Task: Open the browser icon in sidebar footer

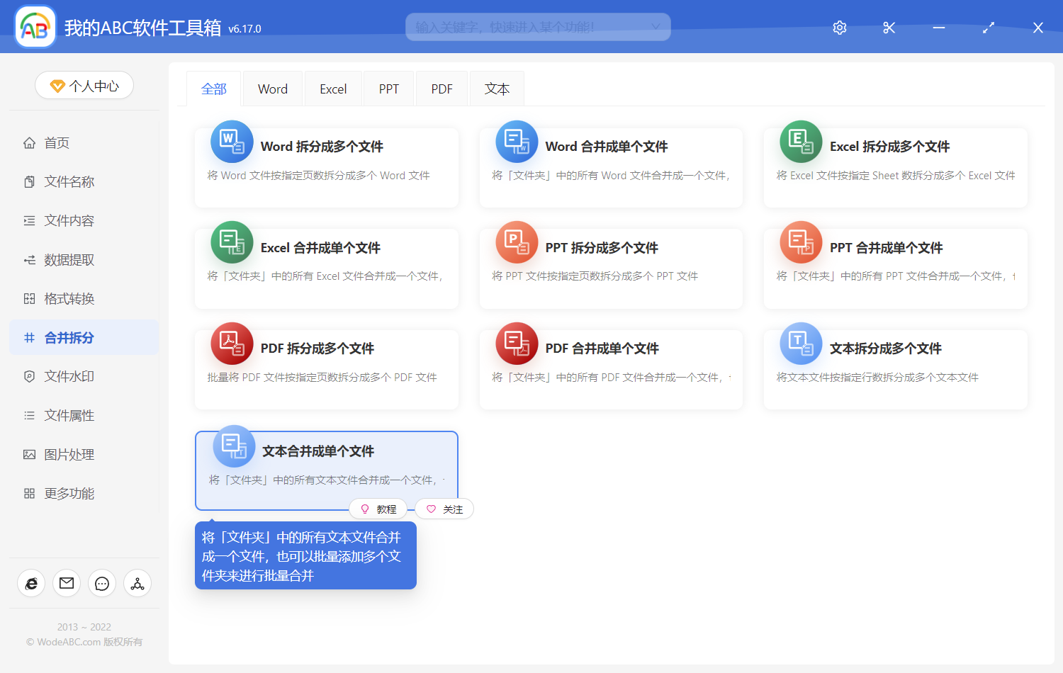Action: click(31, 583)
